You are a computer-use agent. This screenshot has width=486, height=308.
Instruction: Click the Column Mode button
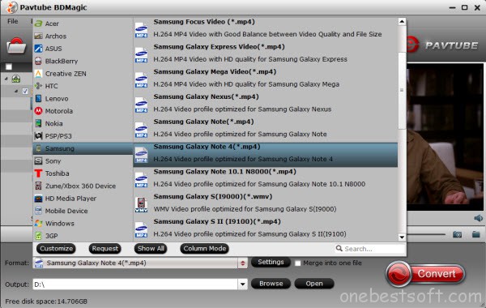click(205, 249)
